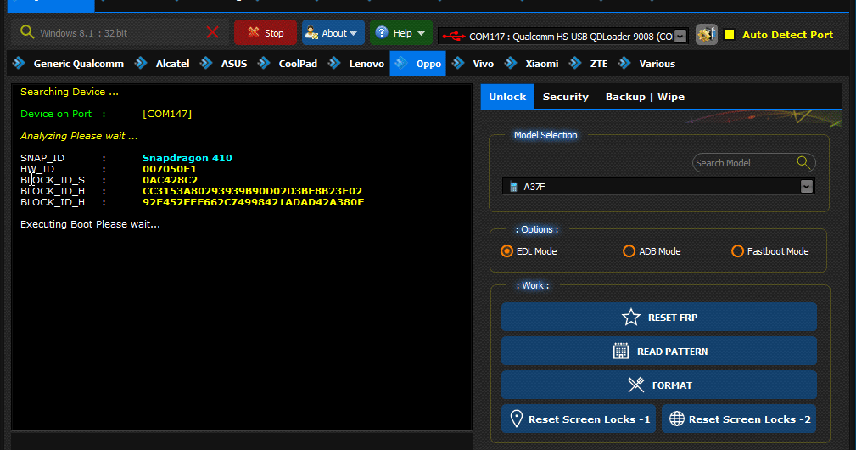The image size is (856, 450).
Task: Switch to the Alcatel brand tab
Action: tap(172, 64)
